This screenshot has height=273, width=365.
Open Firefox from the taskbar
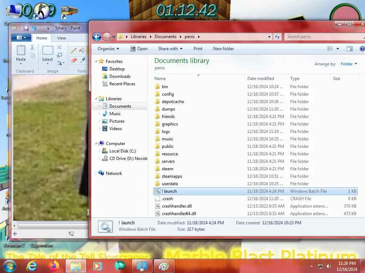[x=54, y=266]
